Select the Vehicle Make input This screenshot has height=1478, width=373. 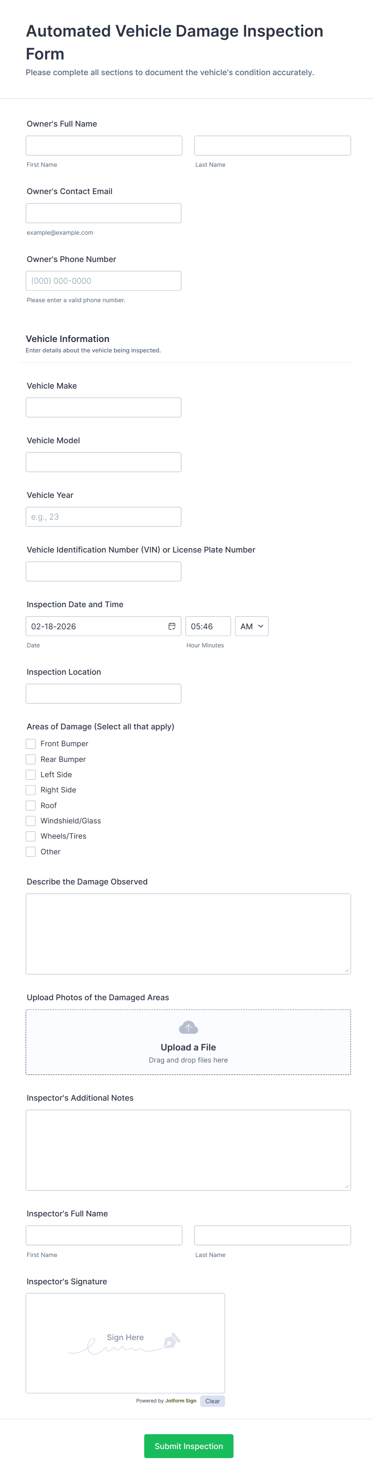[104, 407]
